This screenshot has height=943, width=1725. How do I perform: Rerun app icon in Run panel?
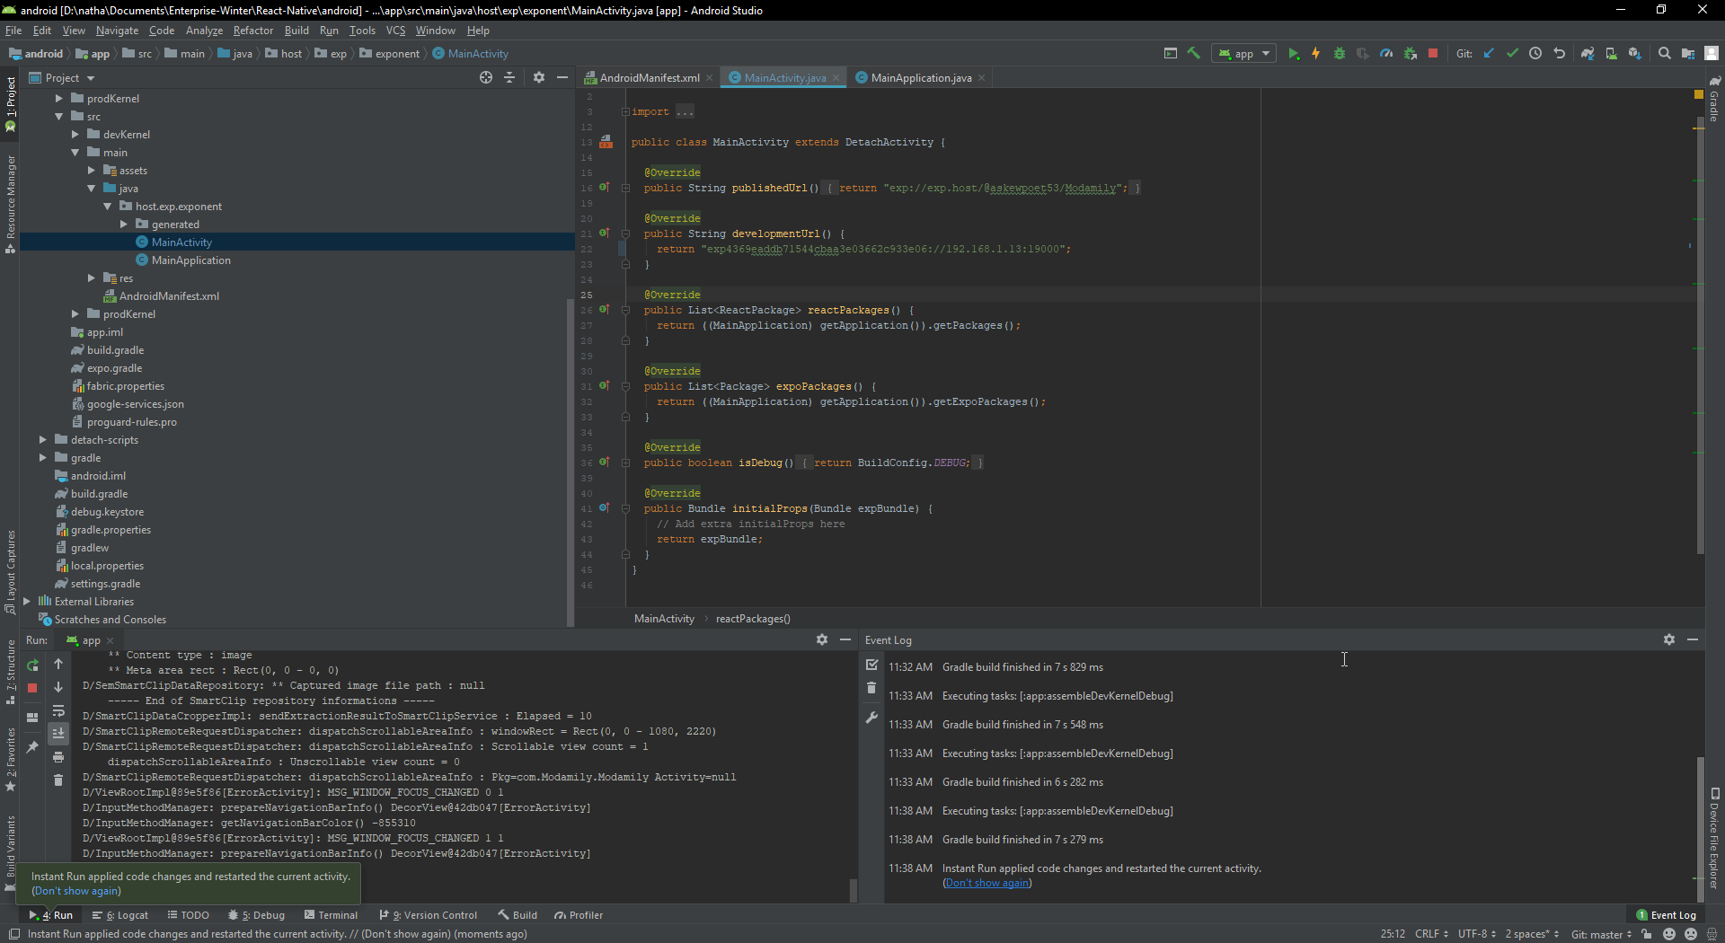(x=32, y=665)
